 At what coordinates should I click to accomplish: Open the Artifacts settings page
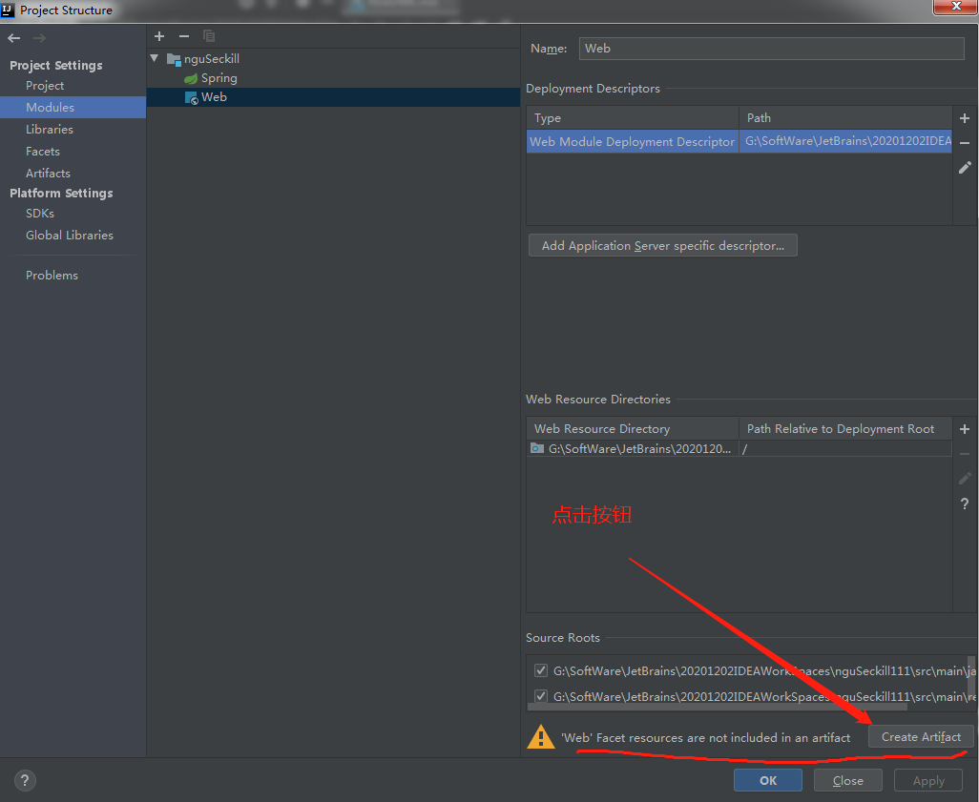tap(48, 173)
